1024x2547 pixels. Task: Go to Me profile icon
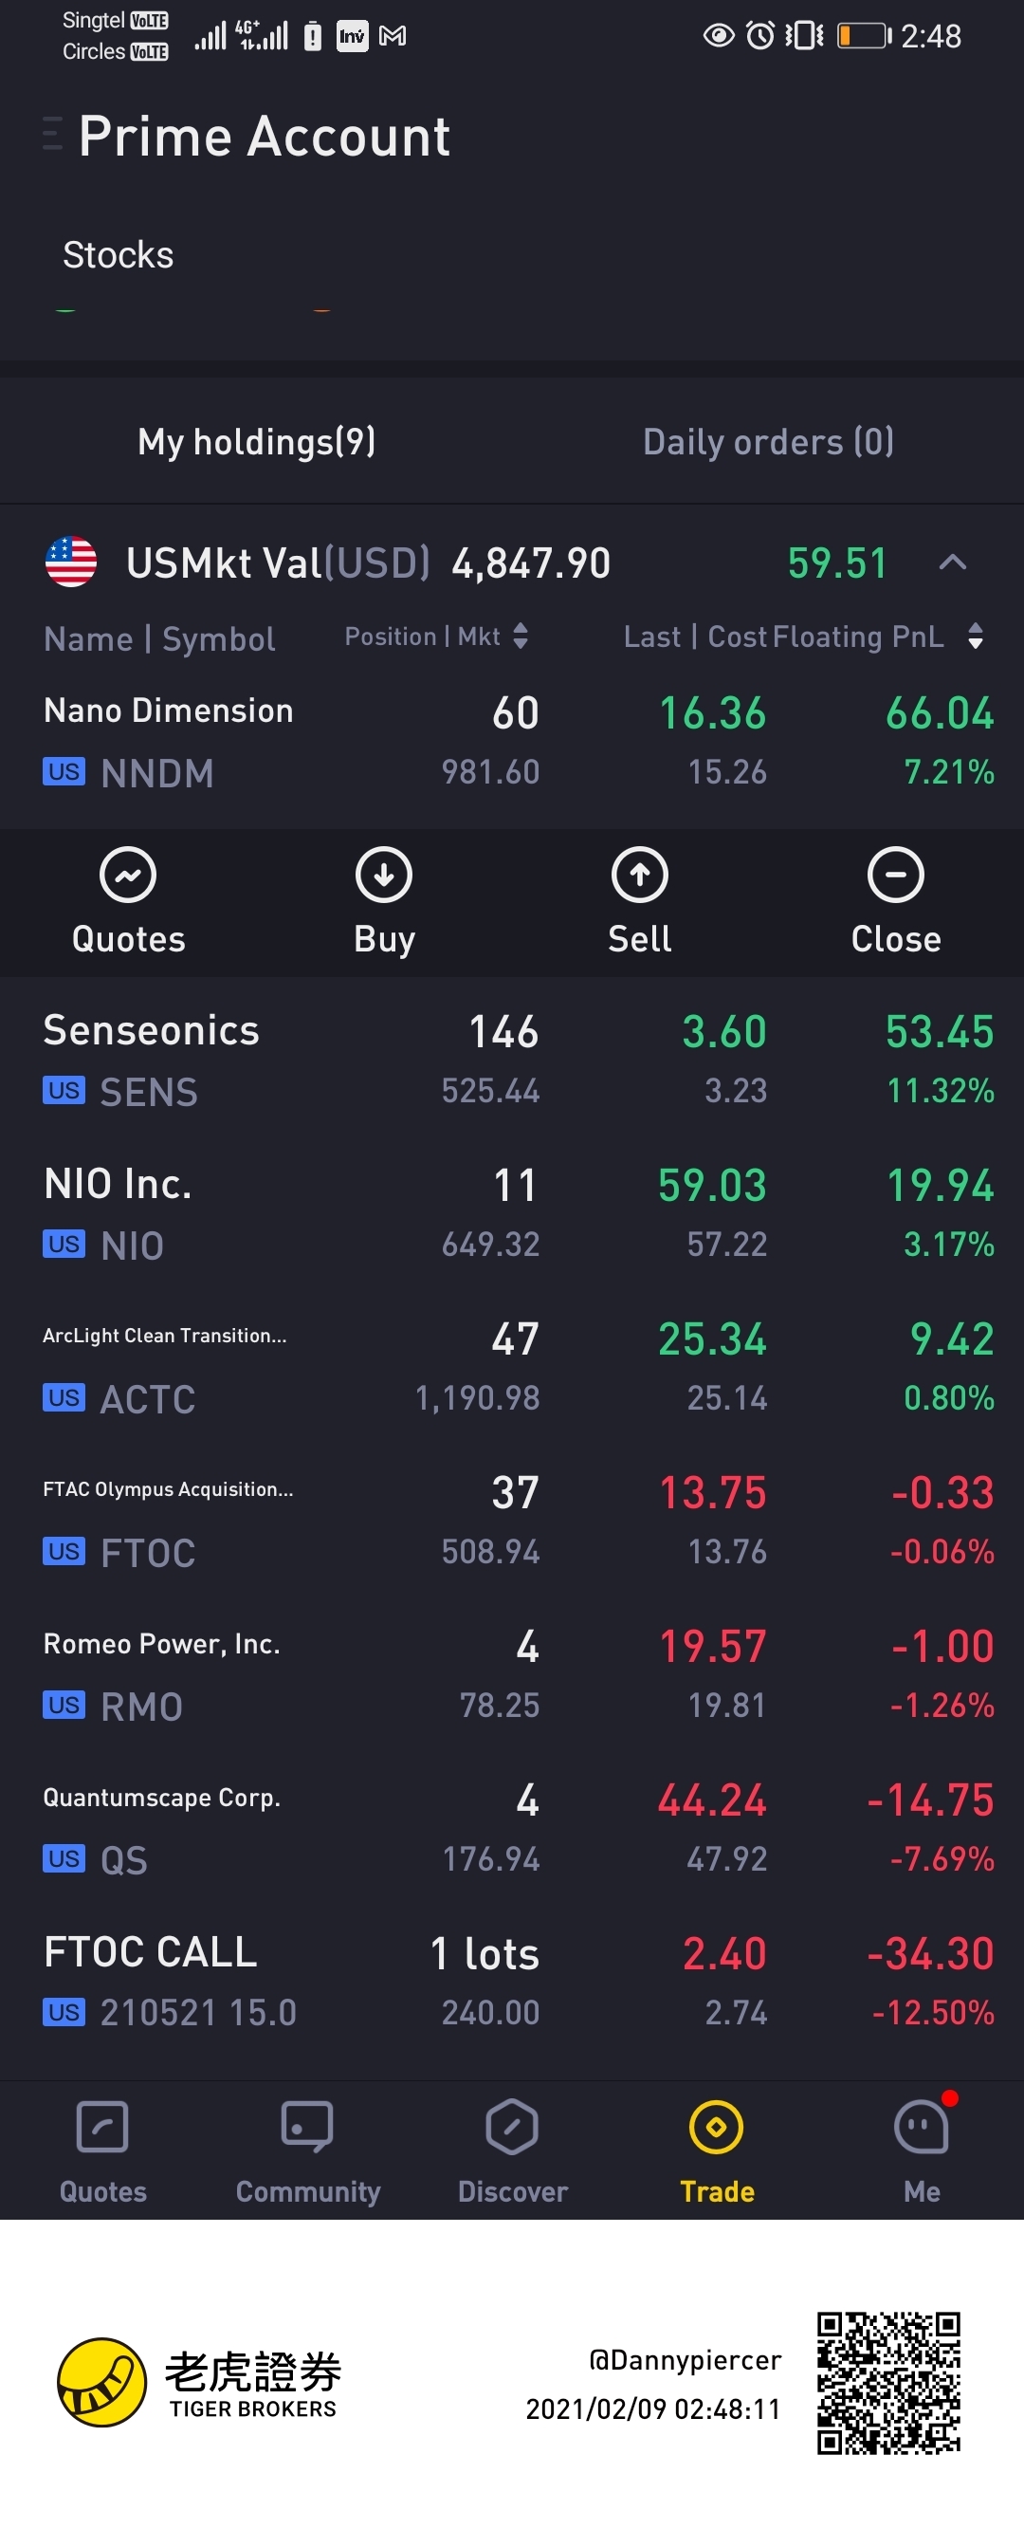[x=922, y=2128]
